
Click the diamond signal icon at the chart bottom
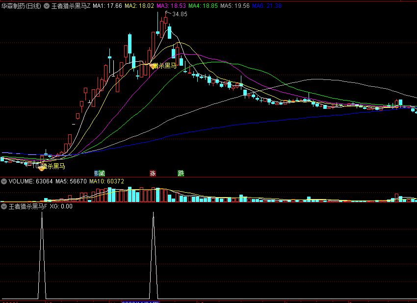(42, 168)
